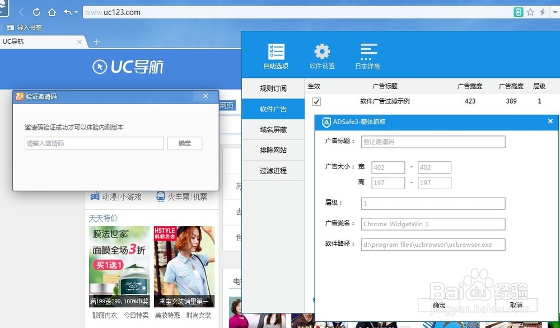Click the 软件广告过滤示例 row title
This screenshot has height=328, width=560.
(385, 101)
